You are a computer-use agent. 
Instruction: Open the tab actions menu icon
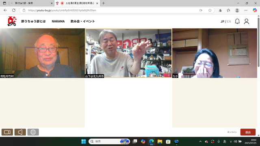coord(4,3)
